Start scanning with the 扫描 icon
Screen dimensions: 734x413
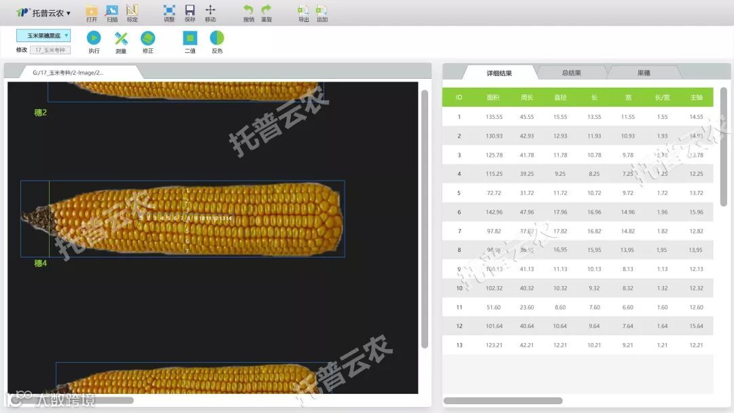coord(112,13)
